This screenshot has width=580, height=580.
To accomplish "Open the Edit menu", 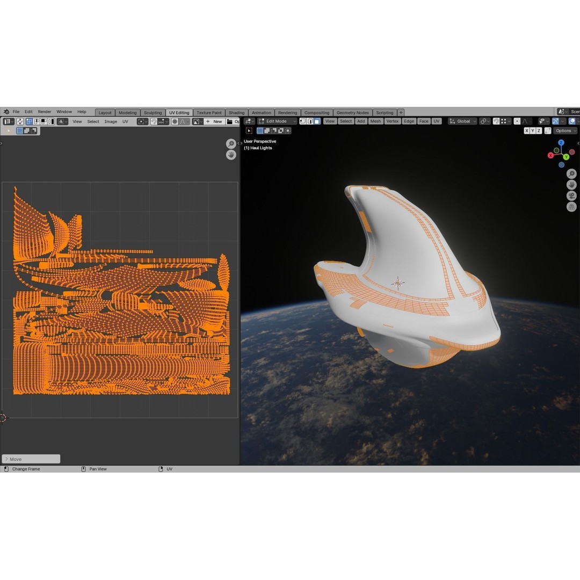I will coord(28,112).
